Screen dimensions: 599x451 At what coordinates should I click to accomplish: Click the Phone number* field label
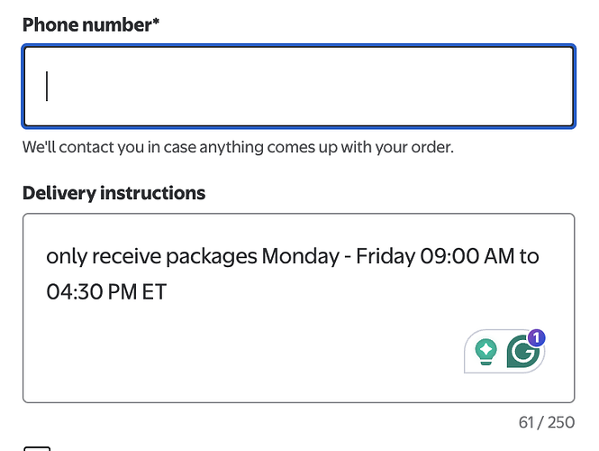click(x=91, y=25)
